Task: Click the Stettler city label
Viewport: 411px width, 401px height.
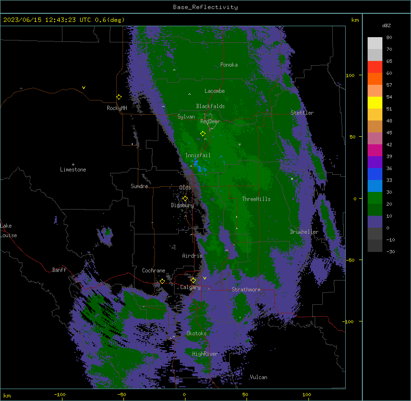Action: pos(302,113)
